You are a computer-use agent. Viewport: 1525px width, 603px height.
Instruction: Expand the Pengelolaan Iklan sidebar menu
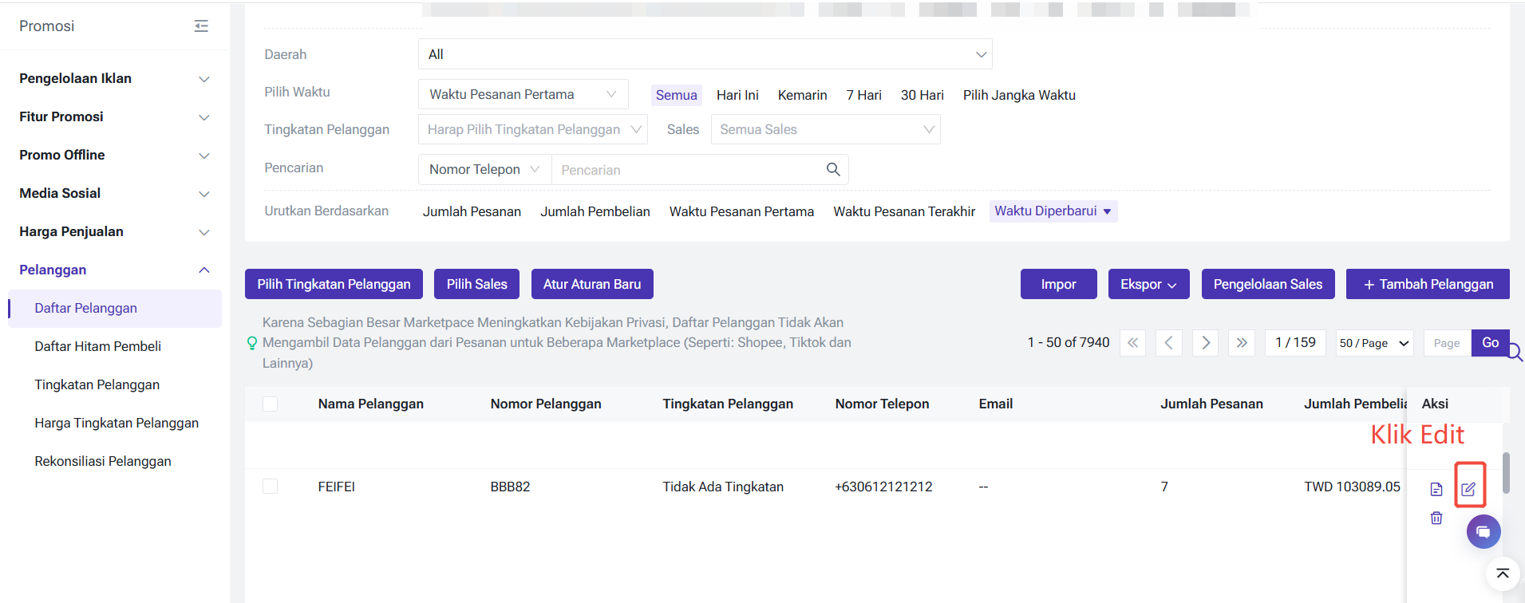[x=114, y=78]
